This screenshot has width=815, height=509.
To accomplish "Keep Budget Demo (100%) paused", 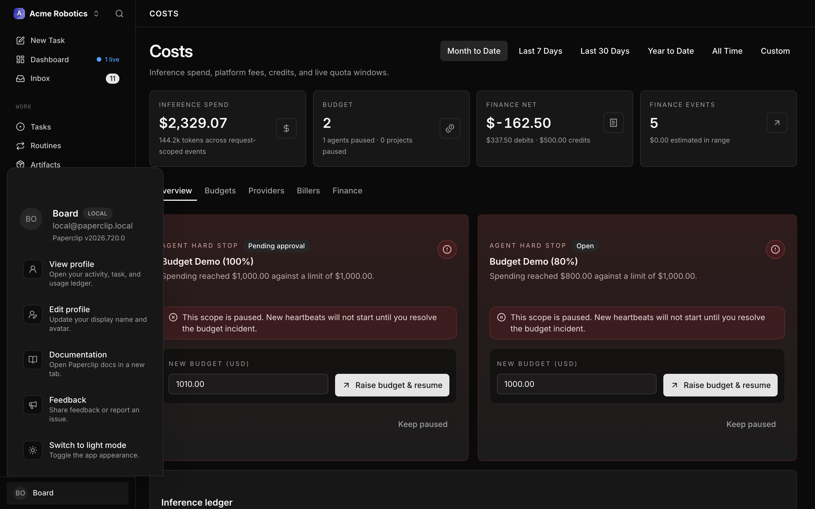I will [423, 424].
